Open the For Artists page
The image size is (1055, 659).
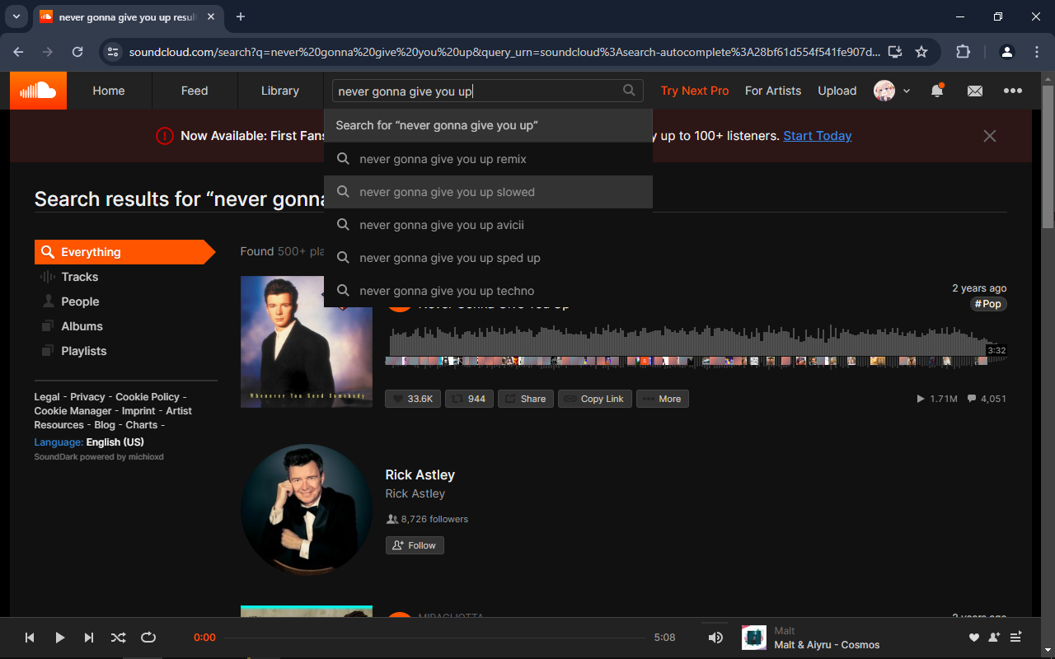pos(773,91)
